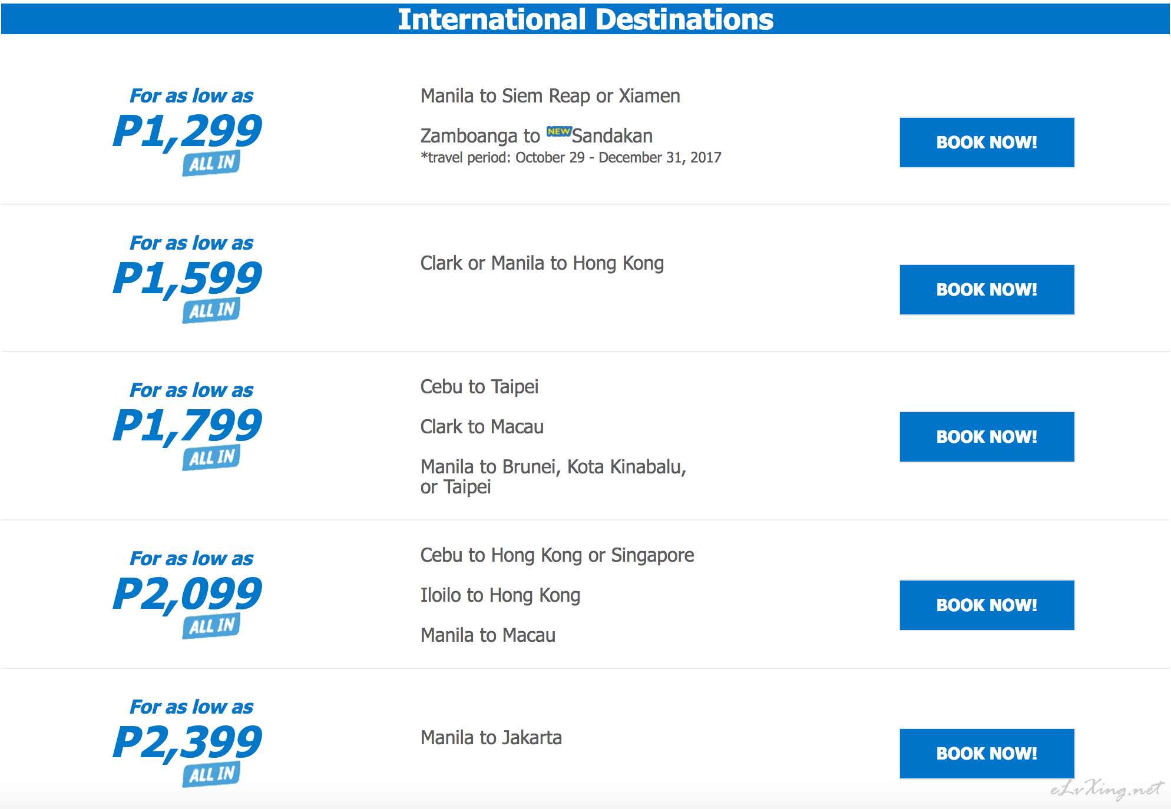Click the Clark to Macau route
This screenshot has height=809, width=1171.
point(482,427)
